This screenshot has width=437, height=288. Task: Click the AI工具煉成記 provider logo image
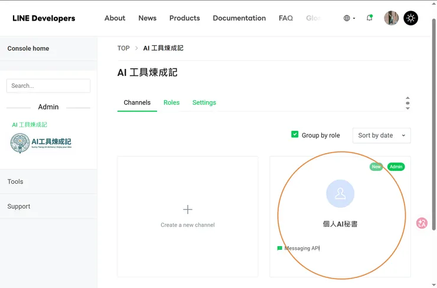click(41, 143)
